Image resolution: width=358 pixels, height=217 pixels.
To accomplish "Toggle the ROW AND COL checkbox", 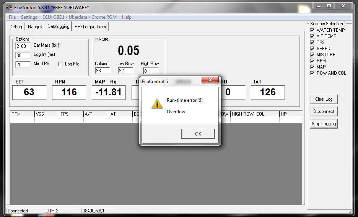I will click(312, 73).
